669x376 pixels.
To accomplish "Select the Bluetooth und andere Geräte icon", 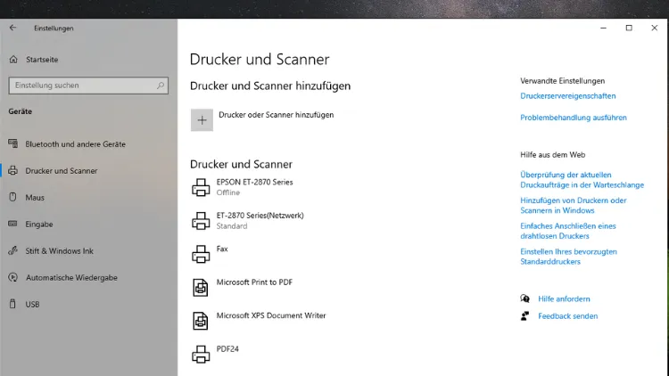I will (13, 143).
